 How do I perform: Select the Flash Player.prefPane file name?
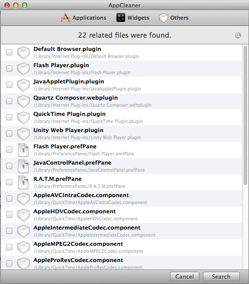pos(65,146)
